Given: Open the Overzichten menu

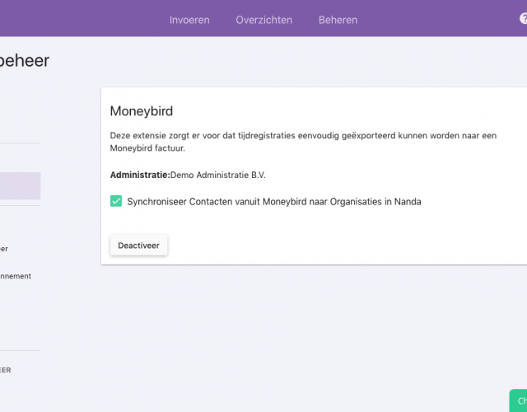Looking at the screenshot, I should coord(263,20).
